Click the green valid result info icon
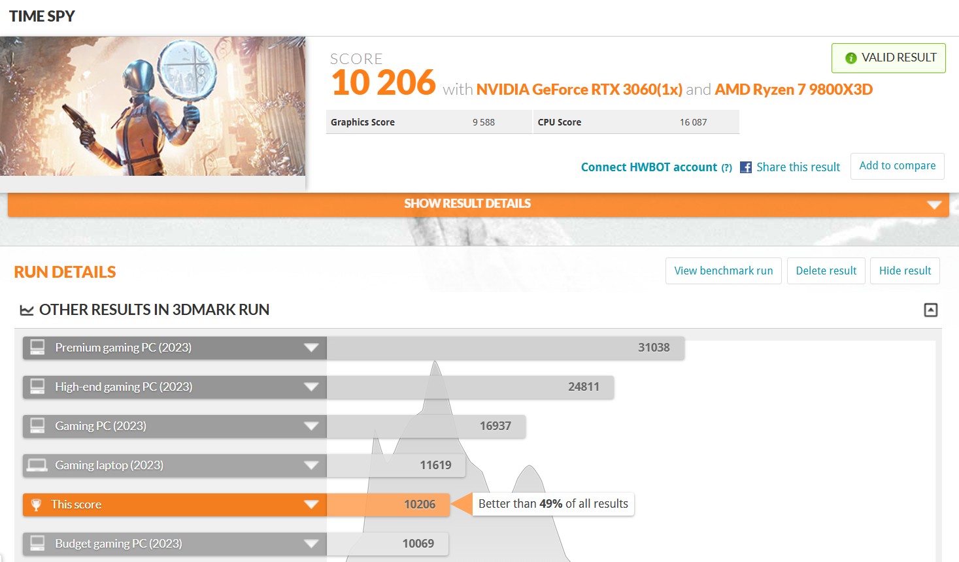The height and width of the screenshot is (562, 959). (850, 58)
